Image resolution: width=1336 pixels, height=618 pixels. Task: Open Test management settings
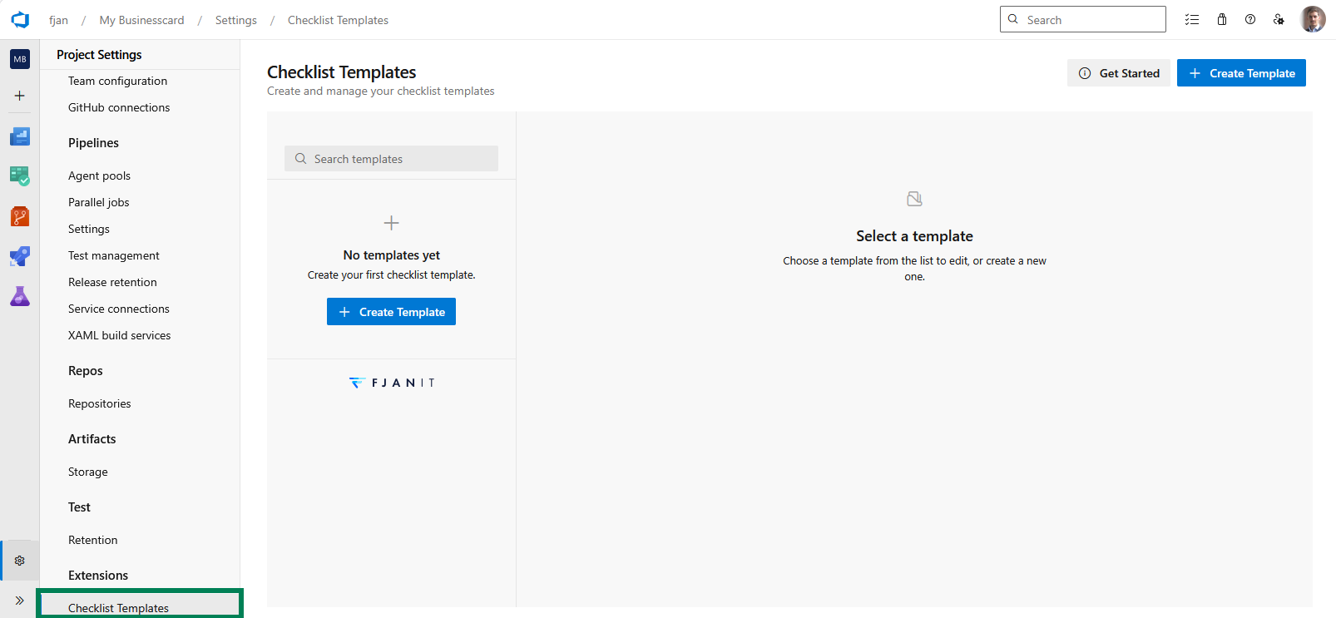click(114, 255)
